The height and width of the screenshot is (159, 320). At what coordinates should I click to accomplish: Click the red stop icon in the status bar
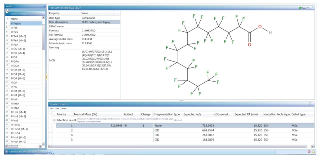[309, 152]
